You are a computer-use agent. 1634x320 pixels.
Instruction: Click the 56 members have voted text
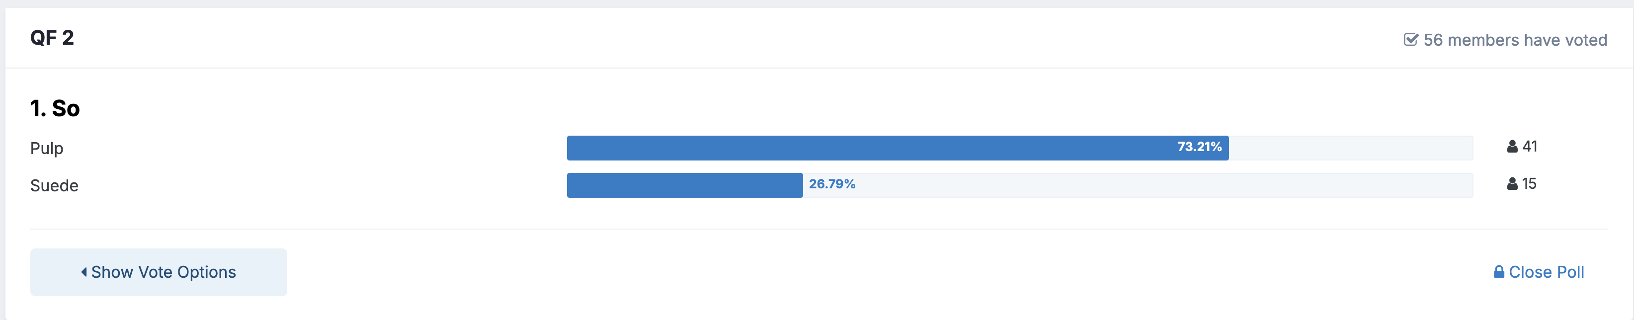pyautogui.click(x=1515, y=40)
